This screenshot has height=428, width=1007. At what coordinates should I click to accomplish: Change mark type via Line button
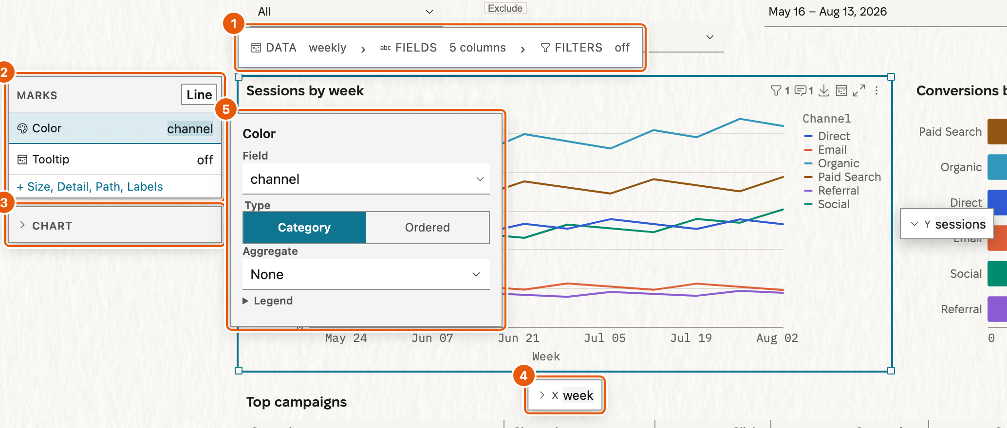(199, 95)
